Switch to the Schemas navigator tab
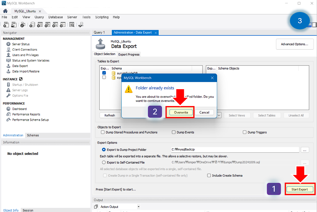317x212 pixels. tap(33, 135)
